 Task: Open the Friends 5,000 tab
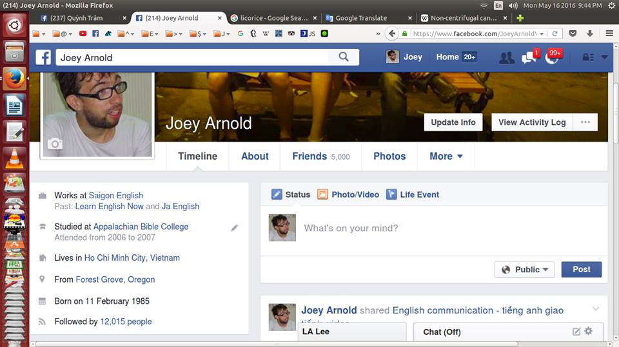[321, 156]
